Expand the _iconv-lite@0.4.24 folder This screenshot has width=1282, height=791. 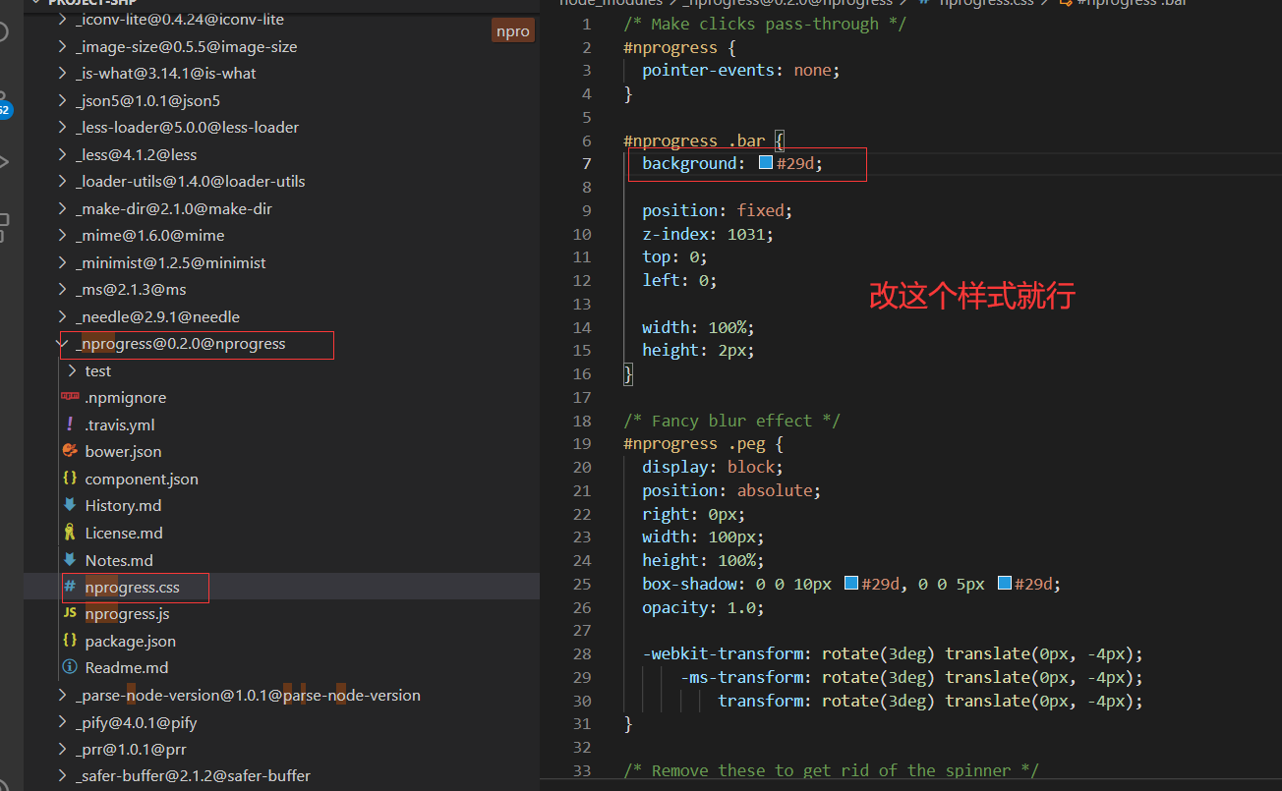pyautogui.click(x=64, y=19)
